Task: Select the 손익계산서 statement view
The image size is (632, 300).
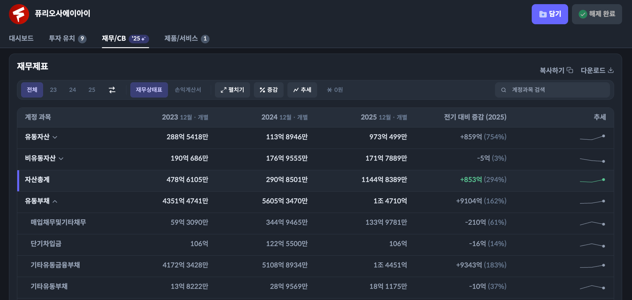Action: point(188,90)
